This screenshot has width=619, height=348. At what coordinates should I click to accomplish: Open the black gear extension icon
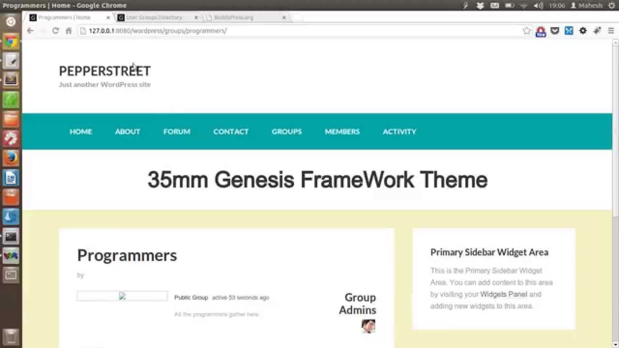(583, 30)
